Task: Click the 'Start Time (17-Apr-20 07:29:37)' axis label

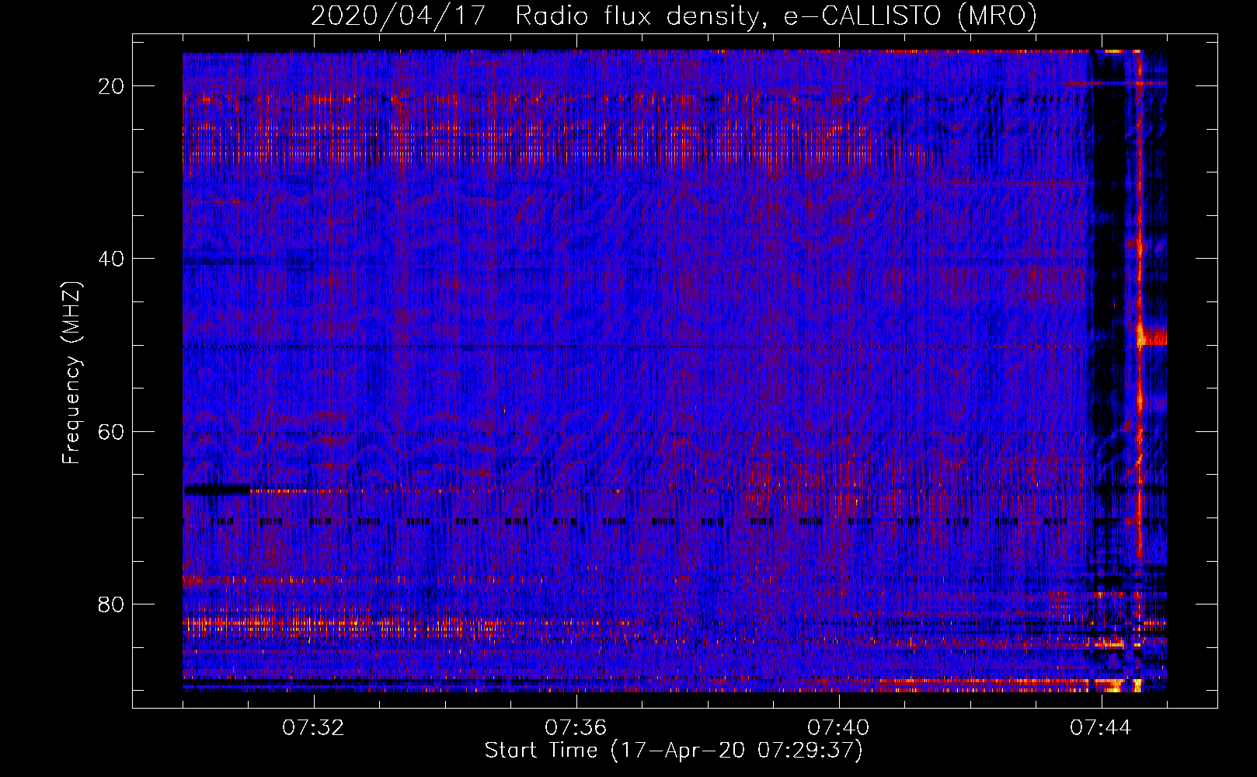Action: (x=674, y=751)
